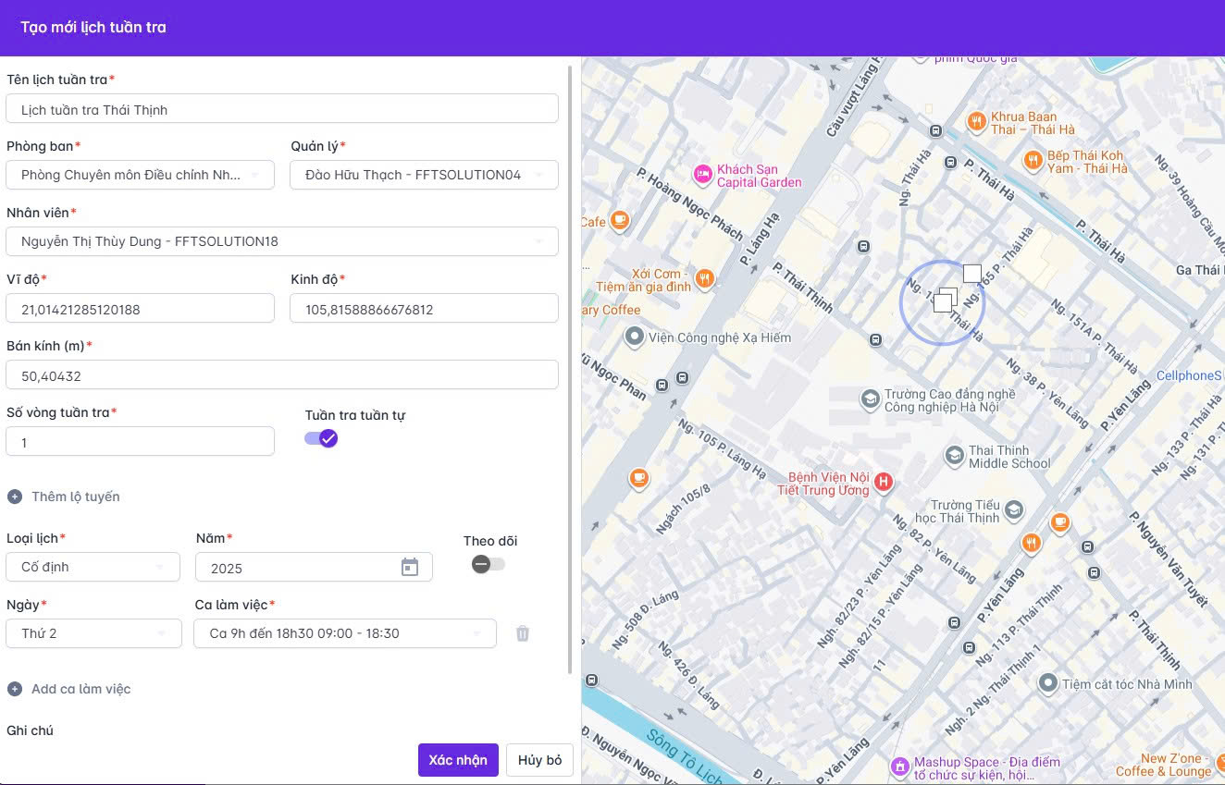Image resolution: width=1225 pixels, height=785 pixels.
Task: Click Khách Sạn Capital Garden hotel marker
Action: point(702,174)
